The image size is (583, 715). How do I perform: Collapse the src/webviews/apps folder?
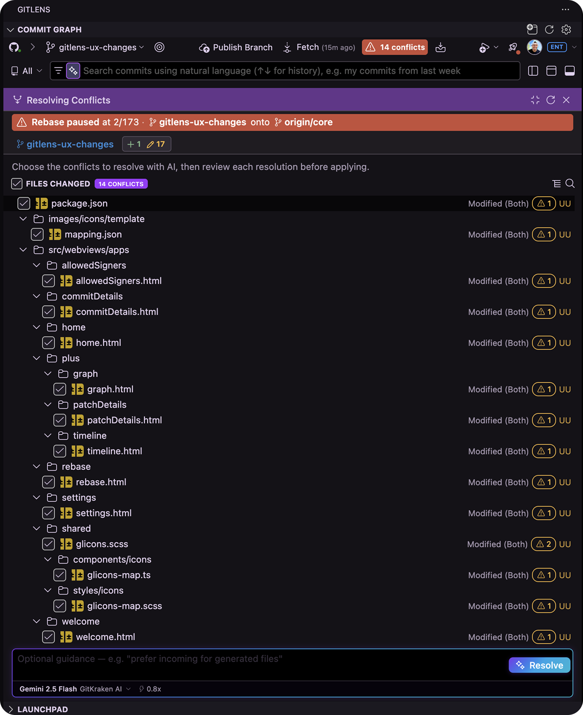click(23, 250)
